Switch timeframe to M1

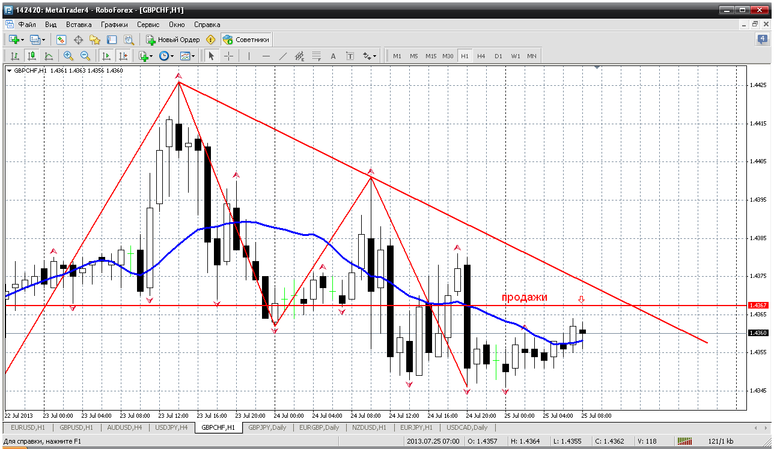(x=397, y=56)
